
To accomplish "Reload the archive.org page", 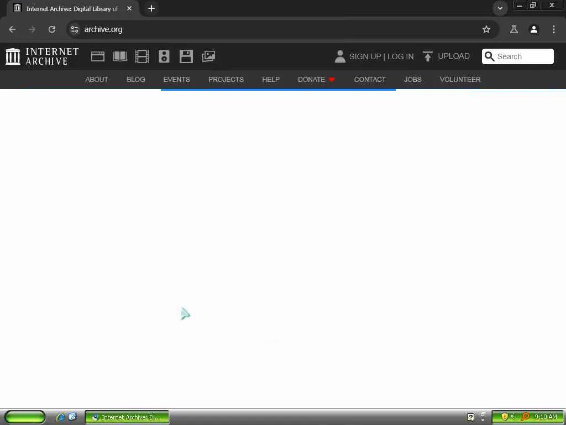I will point(52,29).
